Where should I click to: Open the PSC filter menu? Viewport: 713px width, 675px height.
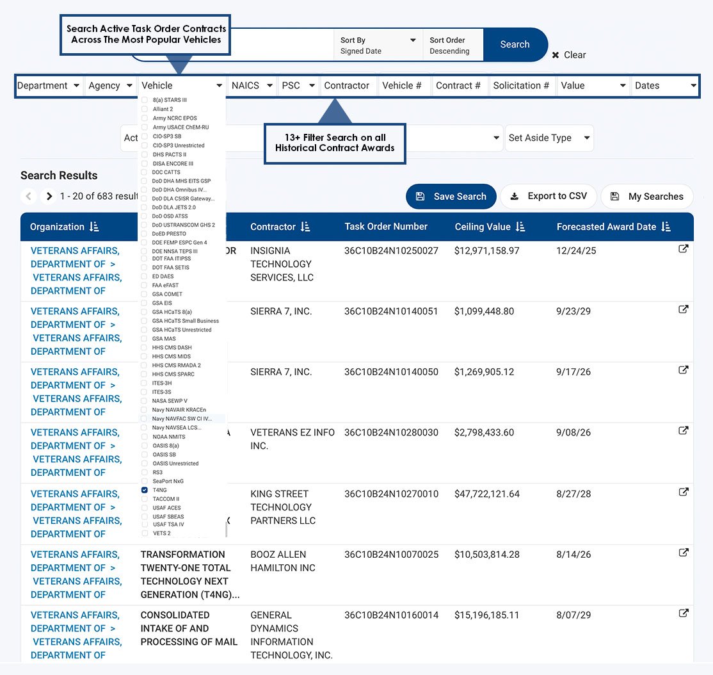click(x=298, y=85)
